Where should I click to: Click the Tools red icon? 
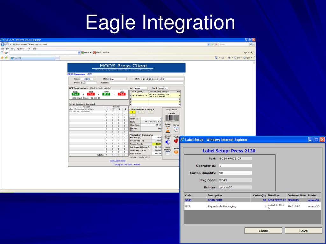point(176,141)
